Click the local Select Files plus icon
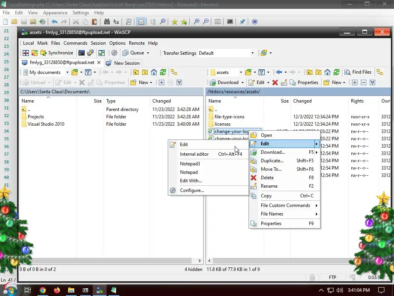 click(162, 82)
